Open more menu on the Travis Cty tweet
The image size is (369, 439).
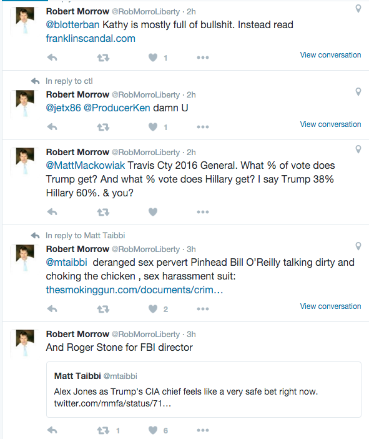tap(203, 212)
